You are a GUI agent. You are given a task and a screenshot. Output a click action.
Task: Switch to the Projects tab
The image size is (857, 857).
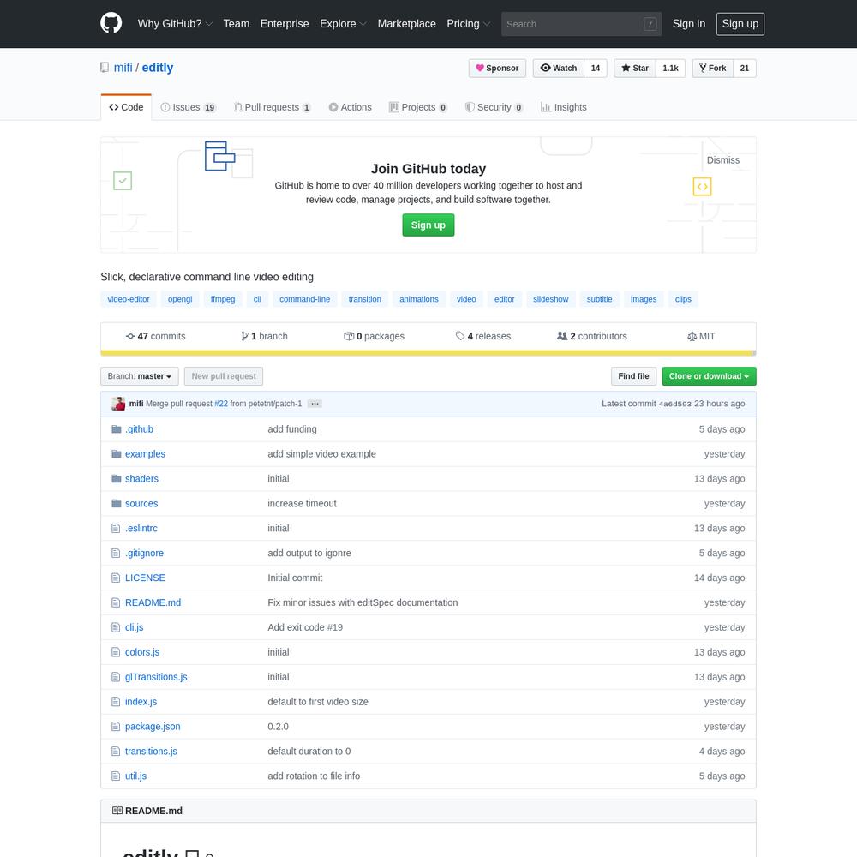pos(418,107)
